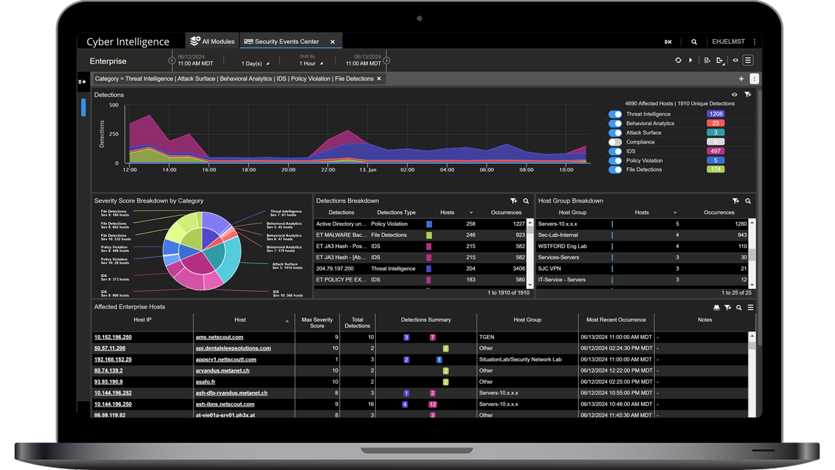The image size is (835, 470).
Task: Click the purple 1208 Threat Intelligence color badge
Action: pyautogui.click(x=715, y=114)
